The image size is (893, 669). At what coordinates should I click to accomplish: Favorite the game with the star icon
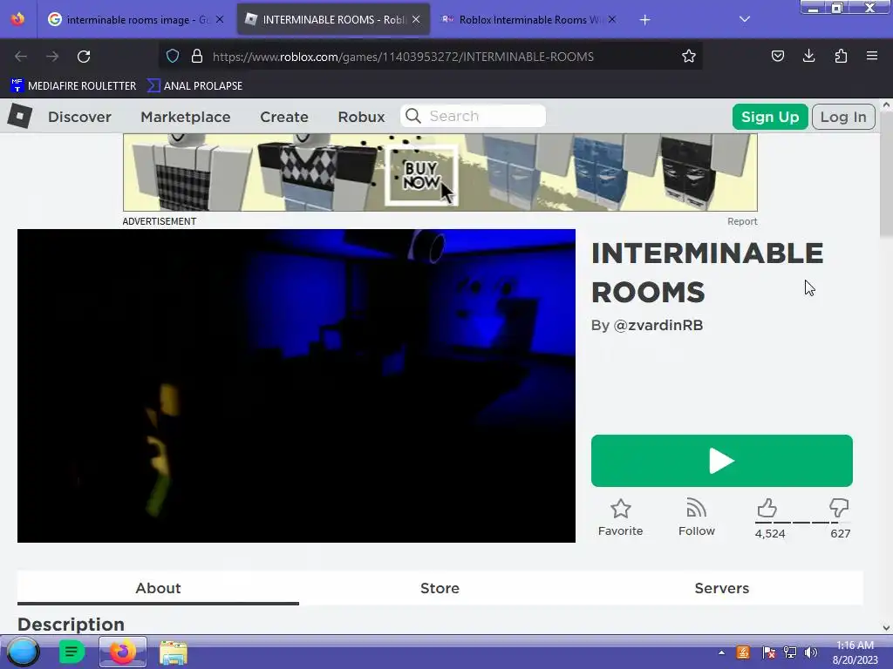[x=620, y=509]
